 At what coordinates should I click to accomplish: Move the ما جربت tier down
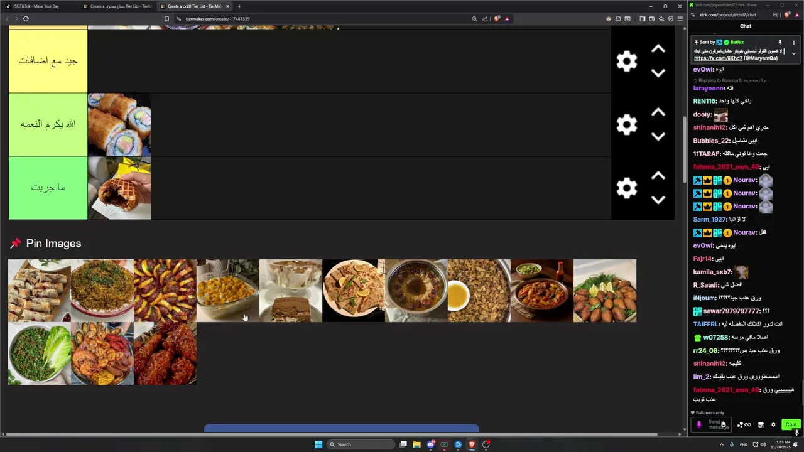[658, 200]
